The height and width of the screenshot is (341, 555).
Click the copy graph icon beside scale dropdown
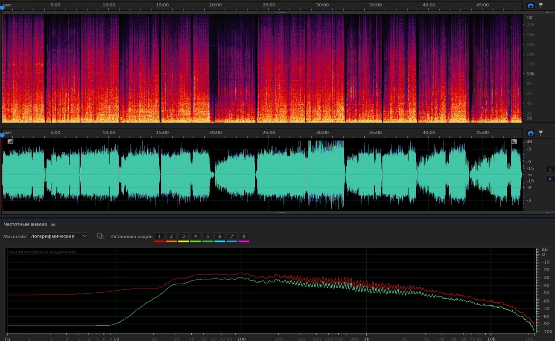pos(100,236)
